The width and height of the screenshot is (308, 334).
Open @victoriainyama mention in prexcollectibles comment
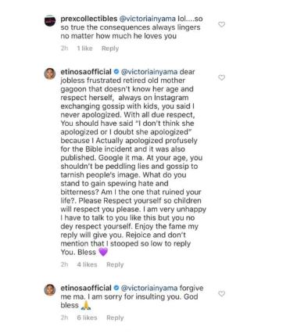coord(148,19)
